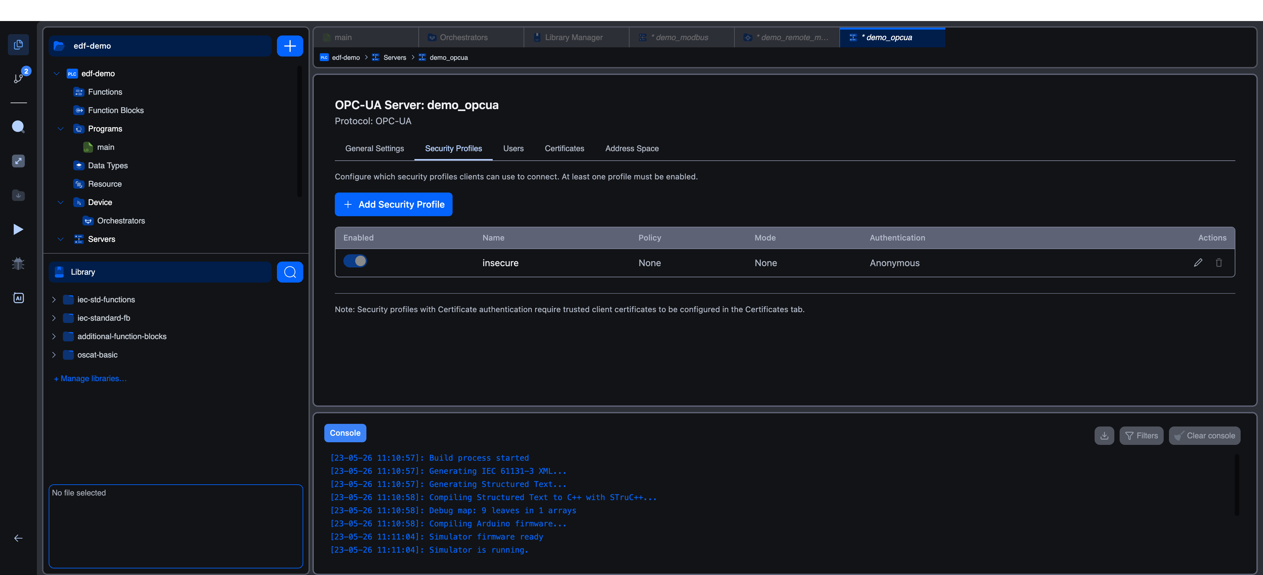Click the Functions folder icon in the tree
The width and height of the screenshot is (1263, 575).
click(x=79, y=92)
